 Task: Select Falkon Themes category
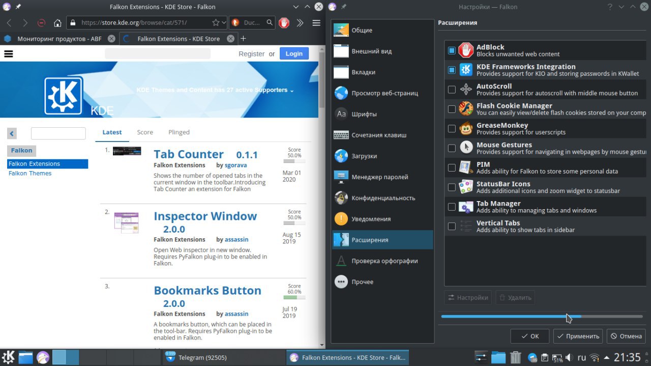point(30,173)
